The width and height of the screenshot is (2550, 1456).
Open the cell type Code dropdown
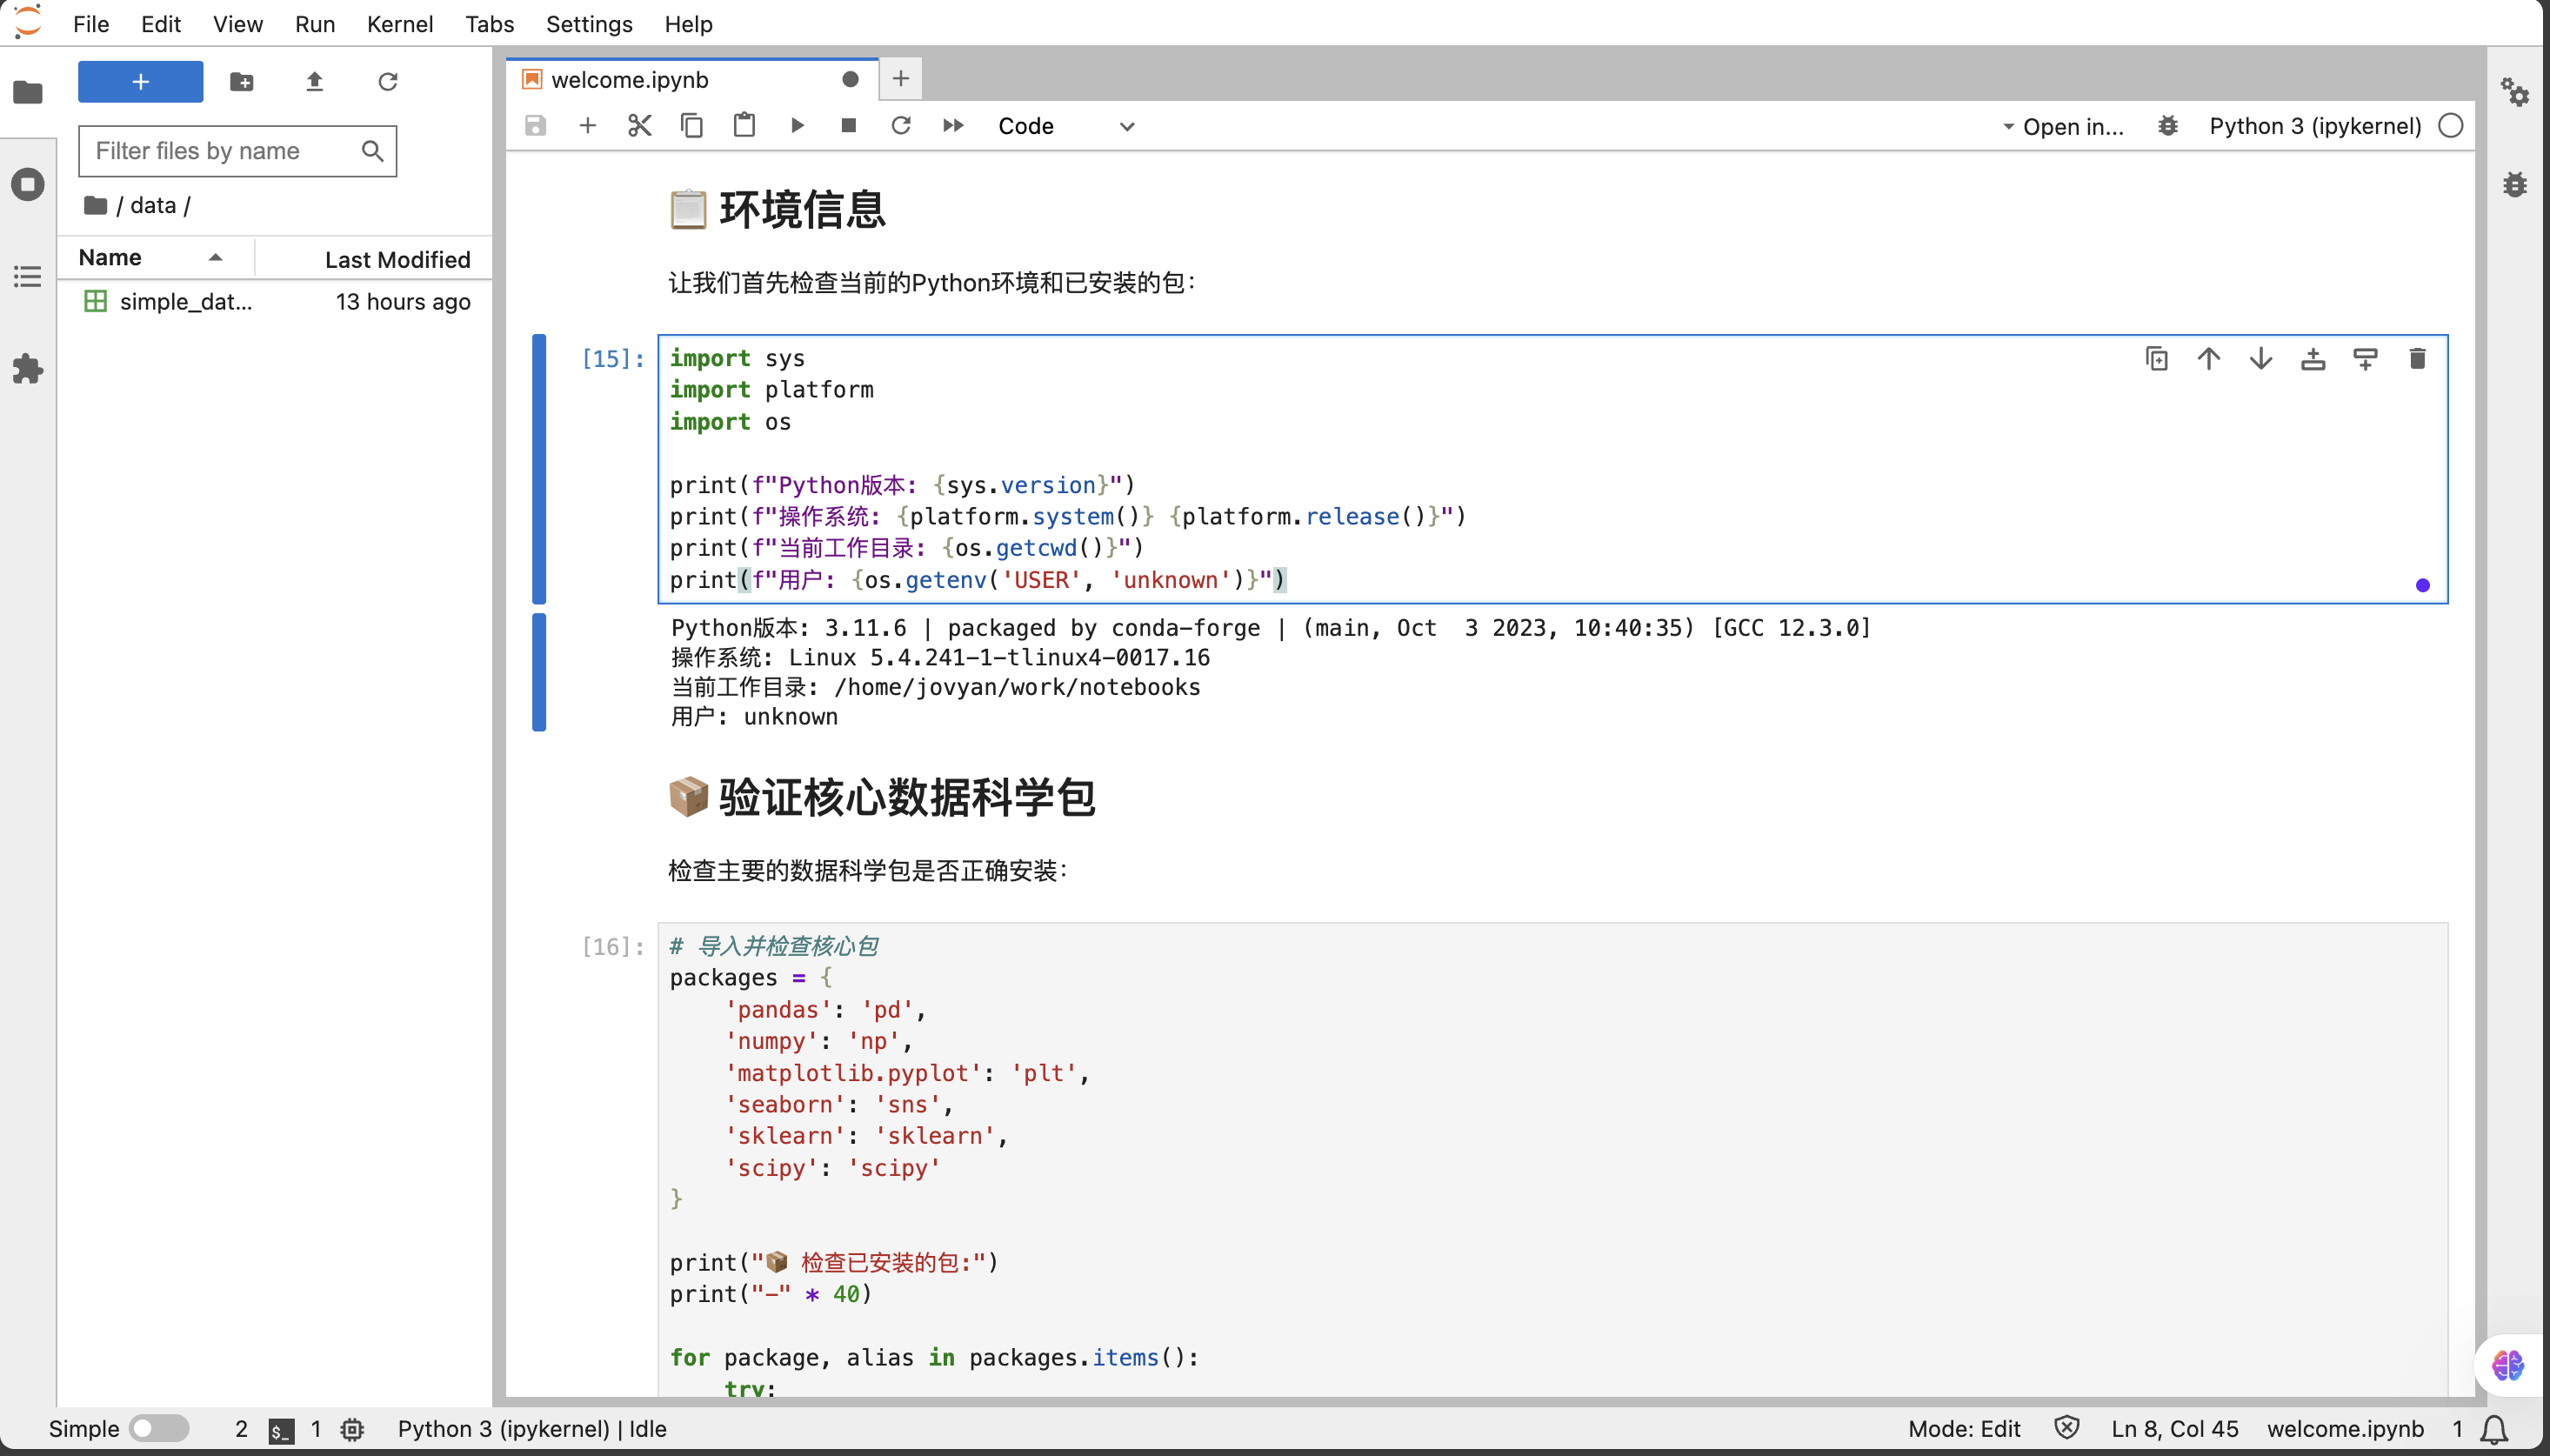coord(1066,126)
